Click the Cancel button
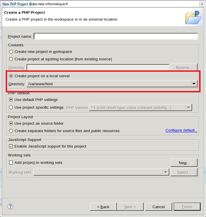 (x=158, y=207)
